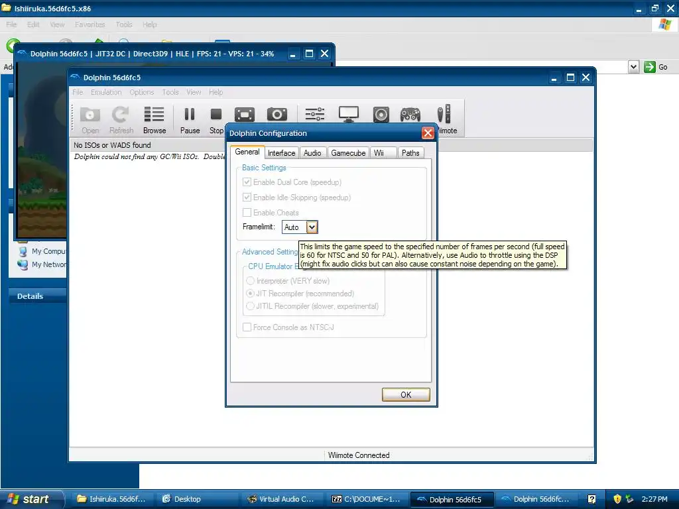Take a screenshot with the camera icon
Viewport: 679px width, 509px height.
[277, 114]
